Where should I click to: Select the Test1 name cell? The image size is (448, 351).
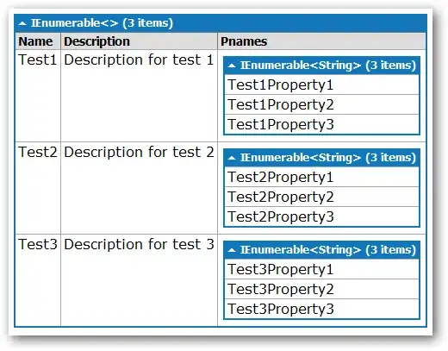click(x=38, y=96)
